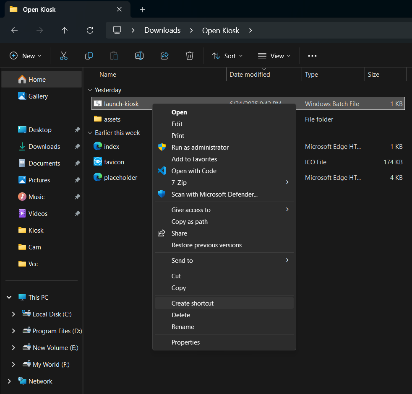The width and height of the screenshot is (412, 394).
Task: Open the See more ellipsis menu
Action: tap(312, 56)
